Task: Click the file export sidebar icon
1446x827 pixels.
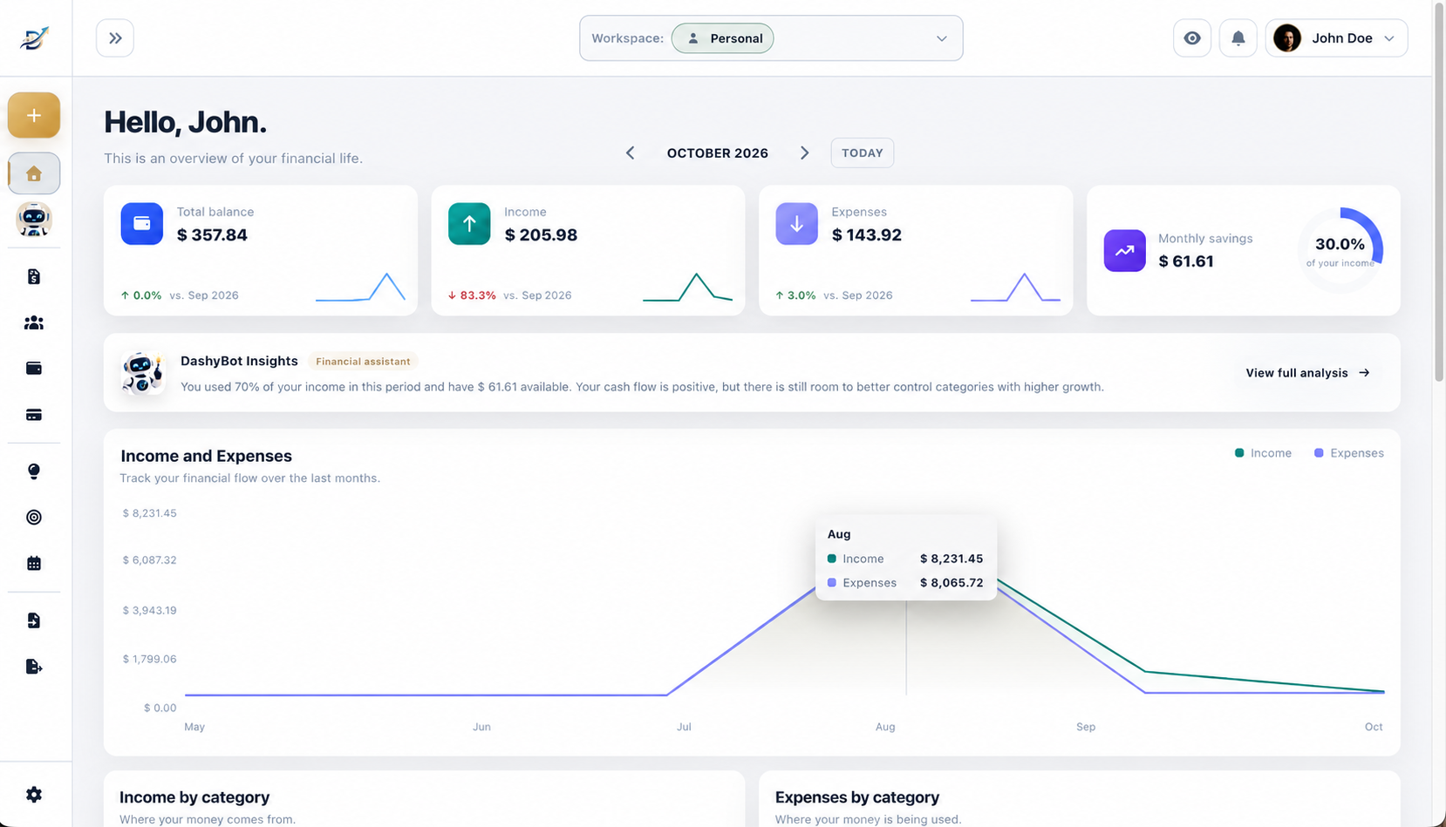Action: click(34, 667)
